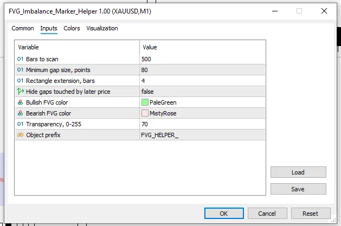Viewport: 341px width, 226px height.
Task: Click the Reset button
Action: click(310, 214)
